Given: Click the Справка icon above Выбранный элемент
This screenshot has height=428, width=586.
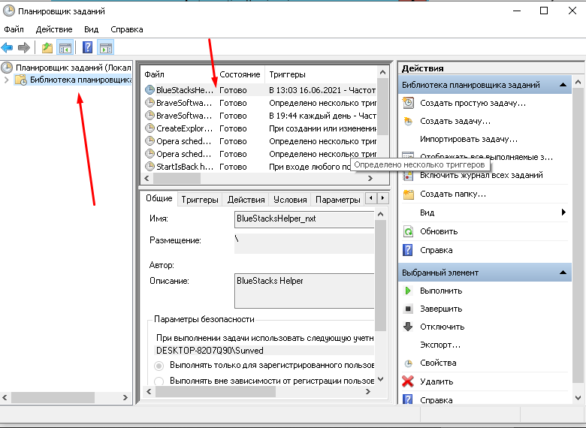Looking at the screenshot, I should click(408, 250).
